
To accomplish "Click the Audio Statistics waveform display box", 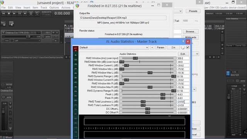I will [x=135, y=122].
